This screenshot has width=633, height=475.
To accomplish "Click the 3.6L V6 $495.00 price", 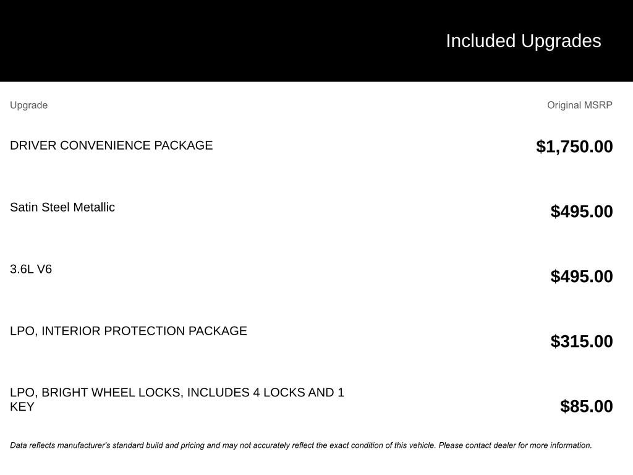I will pyautogui.click(x=582, y=276).
